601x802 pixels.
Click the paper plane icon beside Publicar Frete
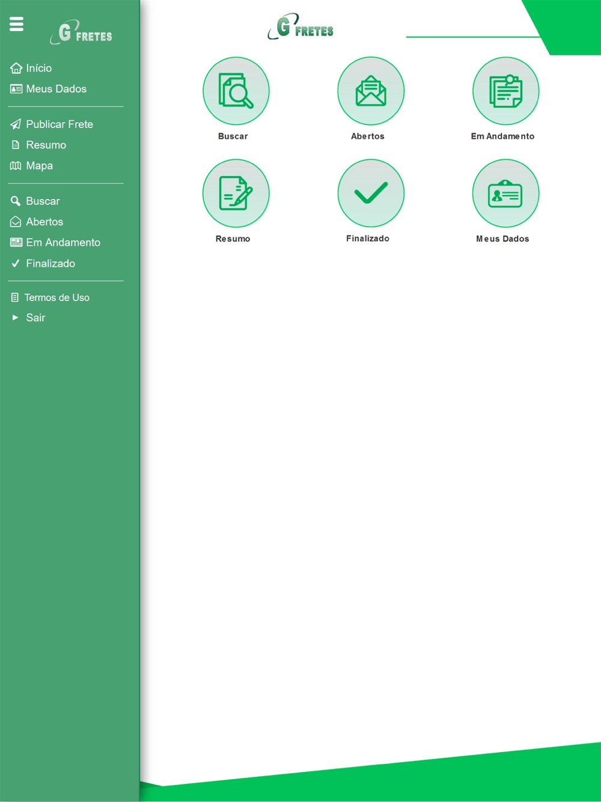point(16,124)
